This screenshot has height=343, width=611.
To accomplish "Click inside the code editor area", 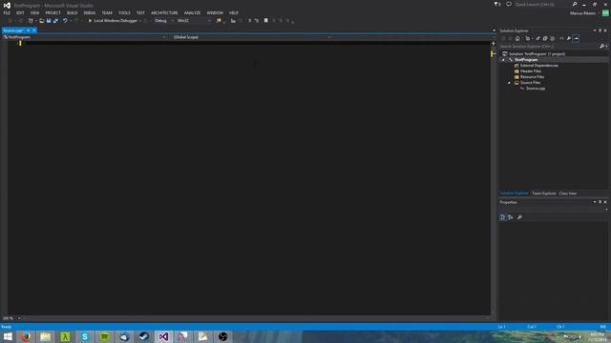I will tap(249, 179).
